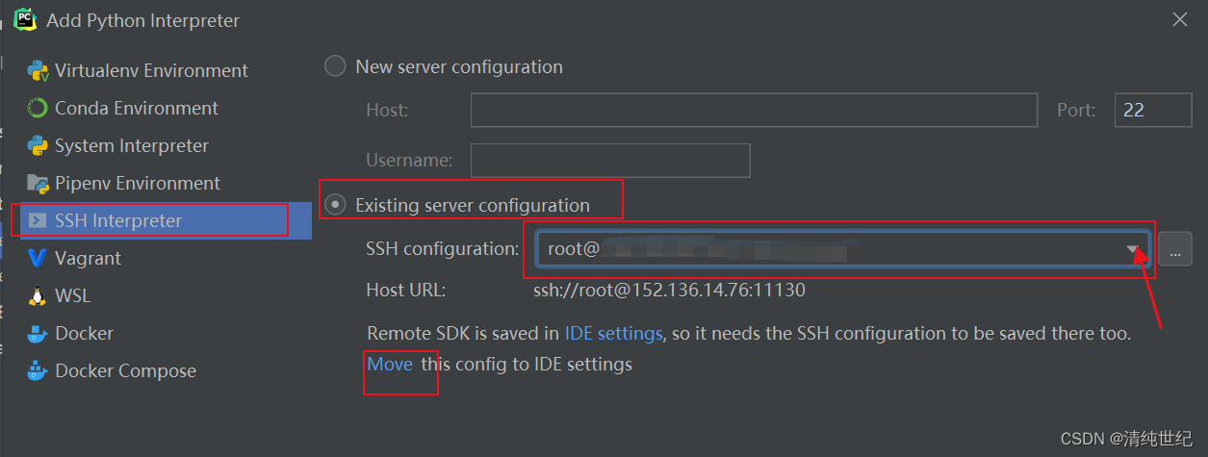Click the Vagrant V icon

[x=38, y=258]
